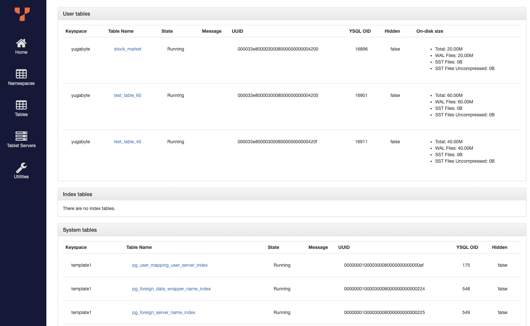Select the Tables icon in sidebar
530x326 pixels.
tap(21, 105)
